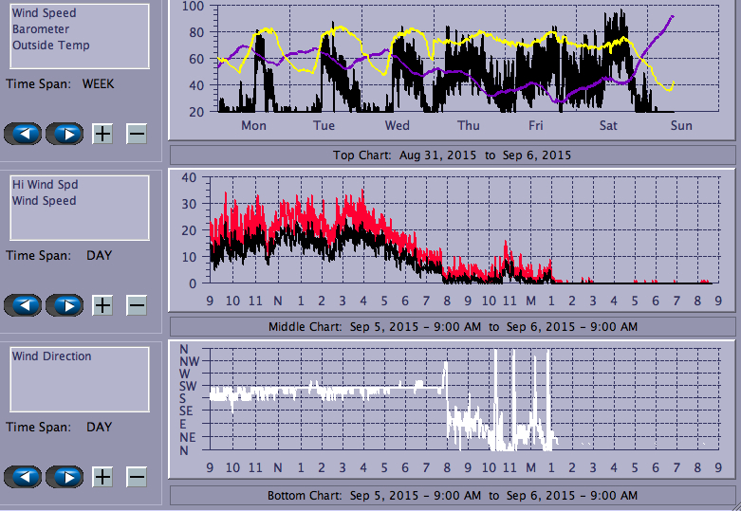
Task: Go back in time on the middle chart
Action: pos(24,305)
